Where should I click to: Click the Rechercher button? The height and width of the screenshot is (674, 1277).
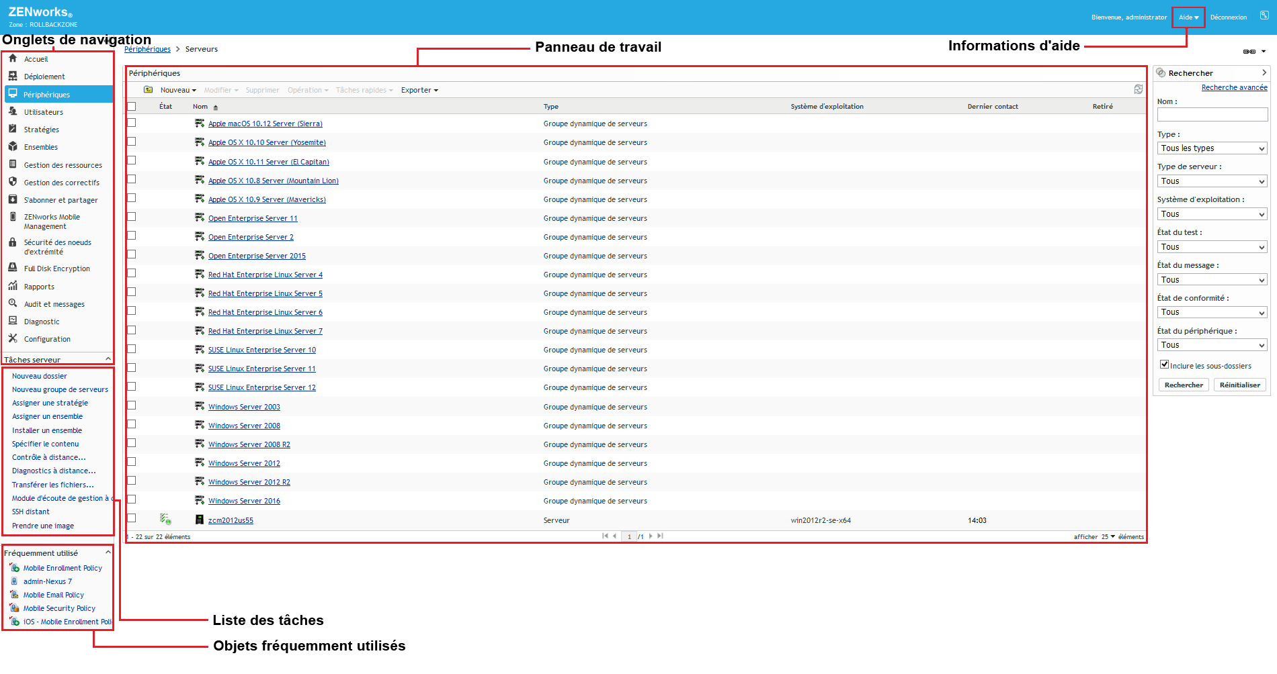coord(1184,385)
